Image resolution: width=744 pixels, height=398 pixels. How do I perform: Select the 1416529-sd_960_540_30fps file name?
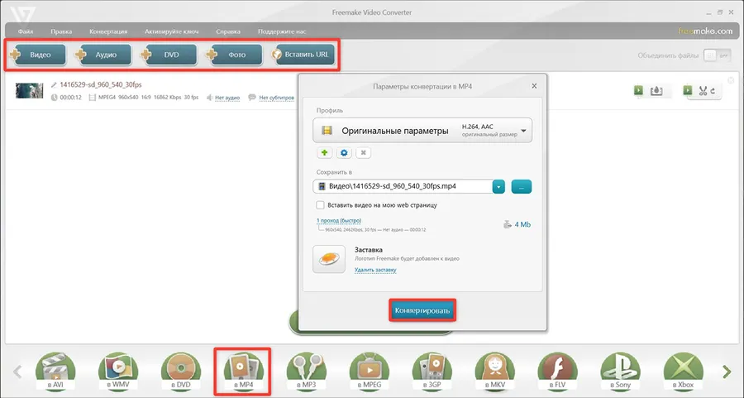point(101,85)
